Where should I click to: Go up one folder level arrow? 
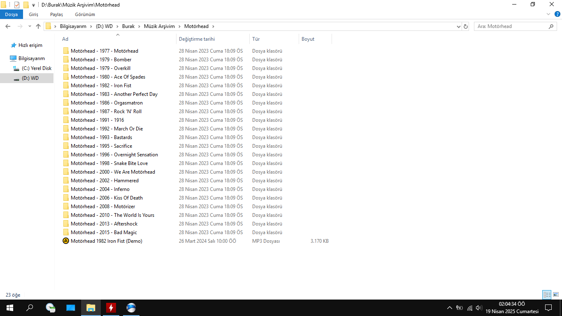(x=38, y=26)
